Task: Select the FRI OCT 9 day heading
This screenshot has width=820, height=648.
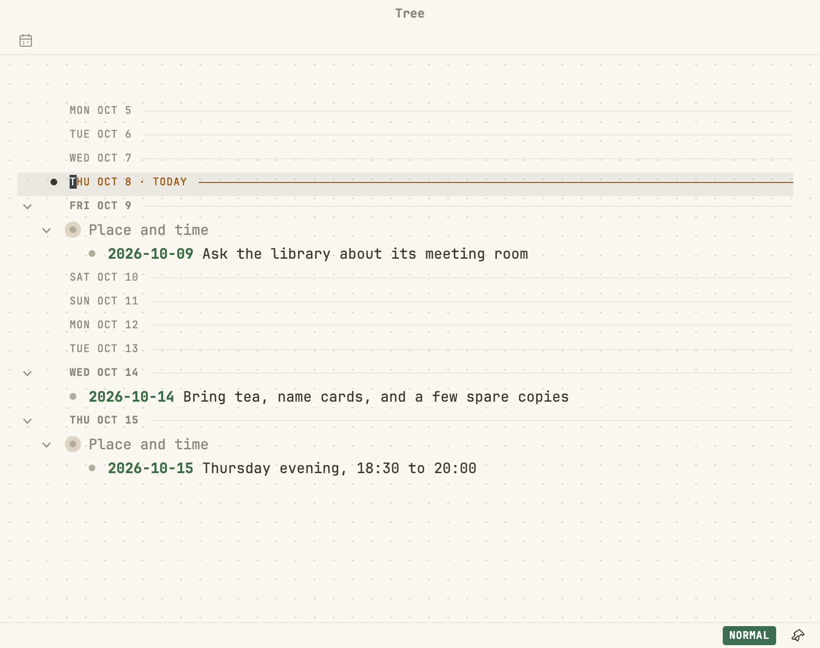Action: 101,206
